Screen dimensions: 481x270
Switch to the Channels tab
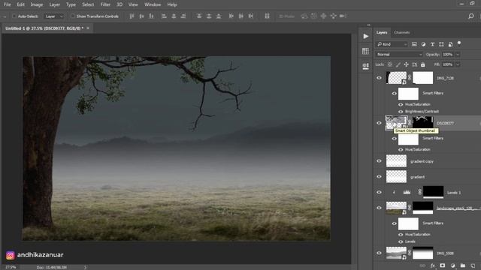[x=402, y=32]
